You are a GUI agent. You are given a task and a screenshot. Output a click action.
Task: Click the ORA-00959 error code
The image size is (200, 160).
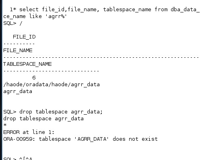(19, 139)
